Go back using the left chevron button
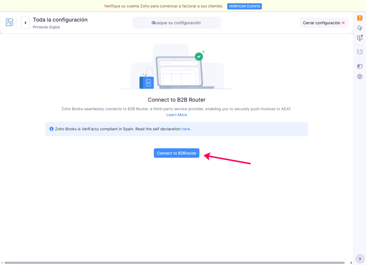The width and height of the screenshot is (366, 265). pos(25,22)
